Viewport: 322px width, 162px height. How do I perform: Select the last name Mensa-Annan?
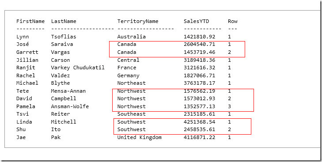pos(68,91)
